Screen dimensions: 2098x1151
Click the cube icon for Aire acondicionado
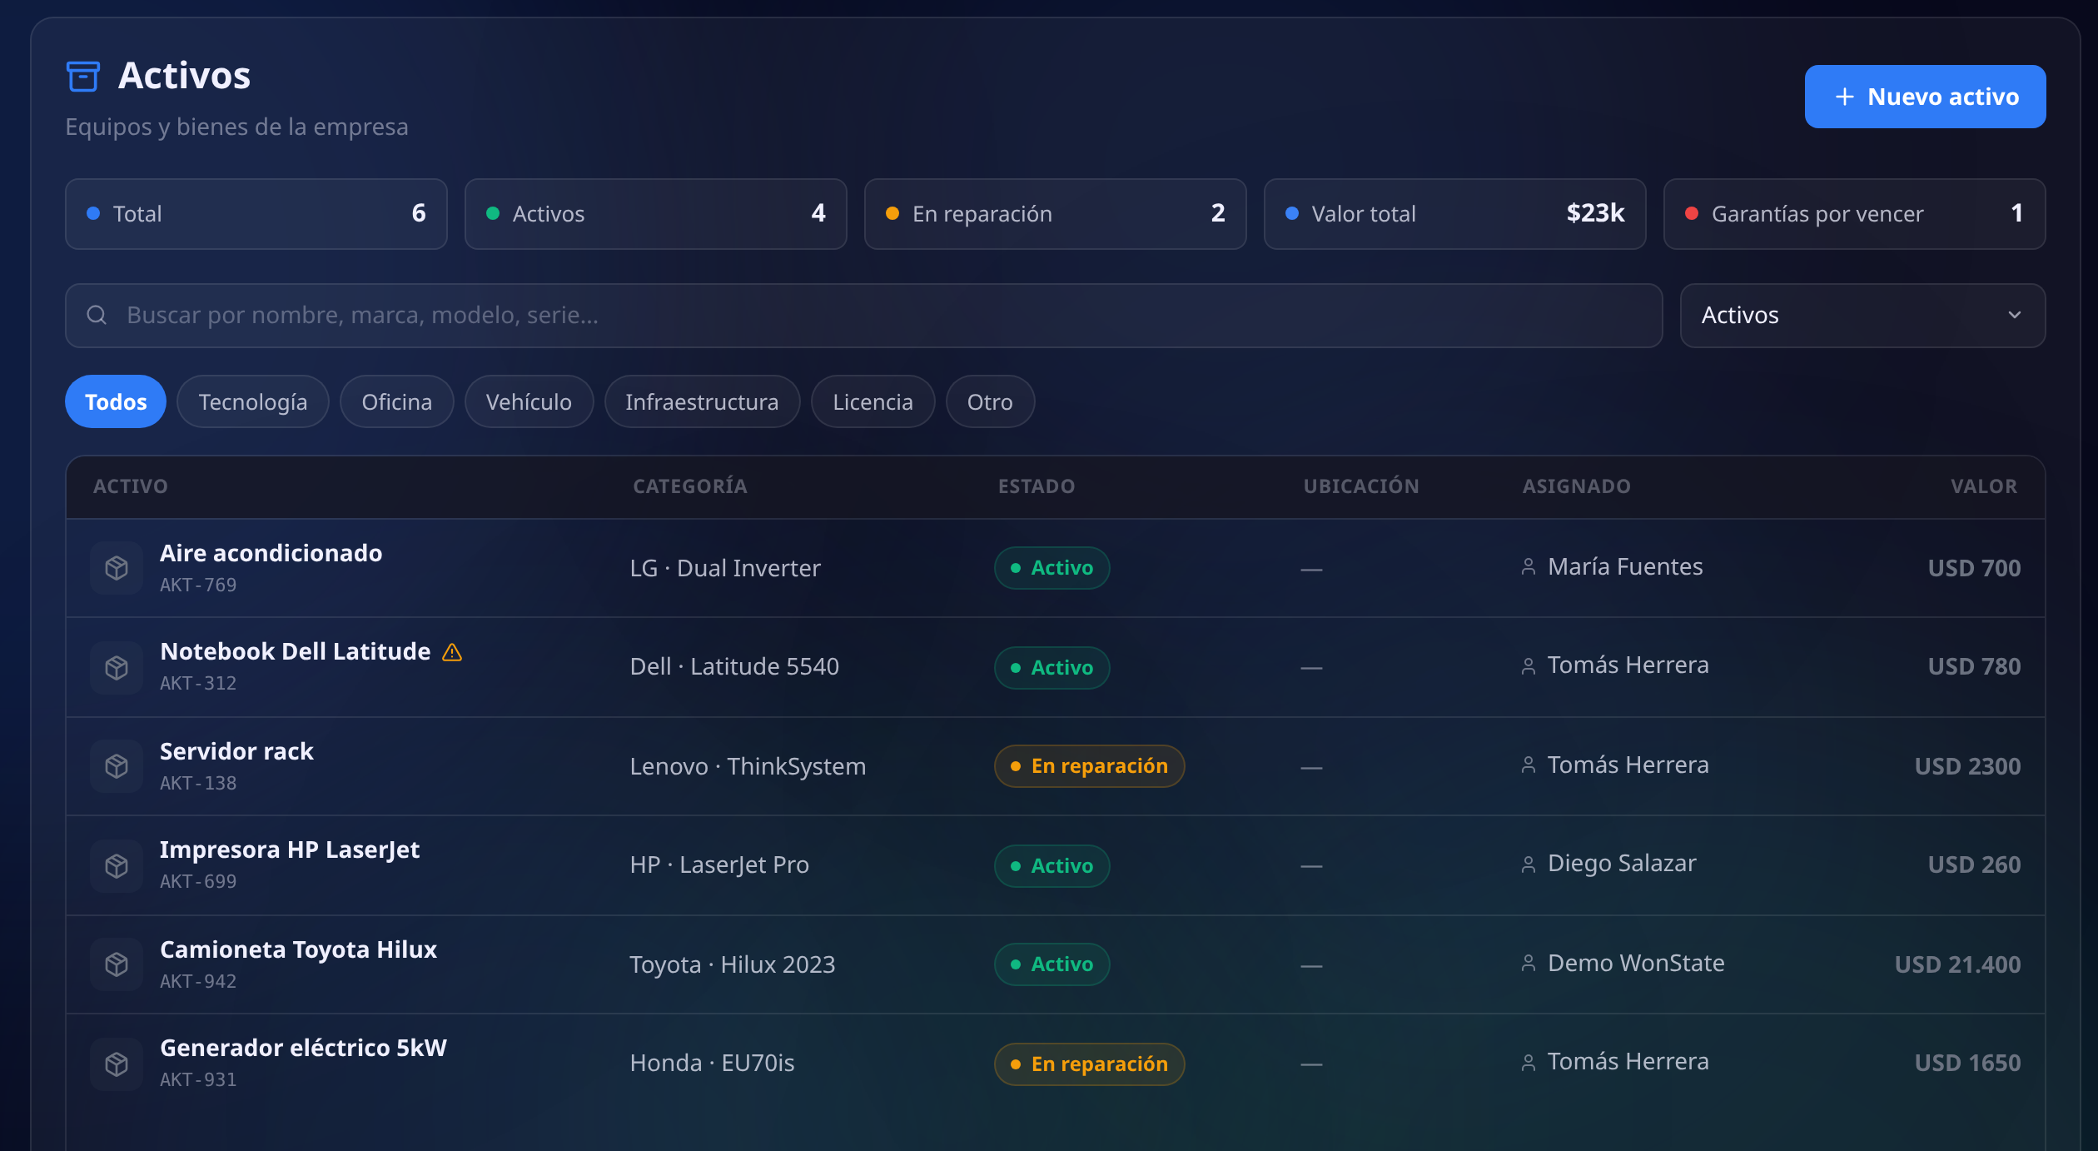117,568
